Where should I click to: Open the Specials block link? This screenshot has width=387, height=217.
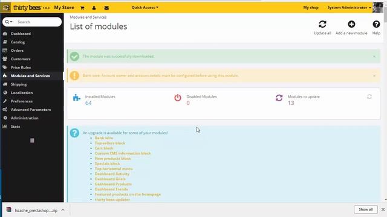108,163
